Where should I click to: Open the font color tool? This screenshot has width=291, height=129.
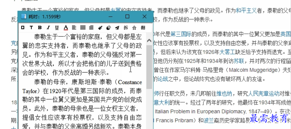(66, 28)
